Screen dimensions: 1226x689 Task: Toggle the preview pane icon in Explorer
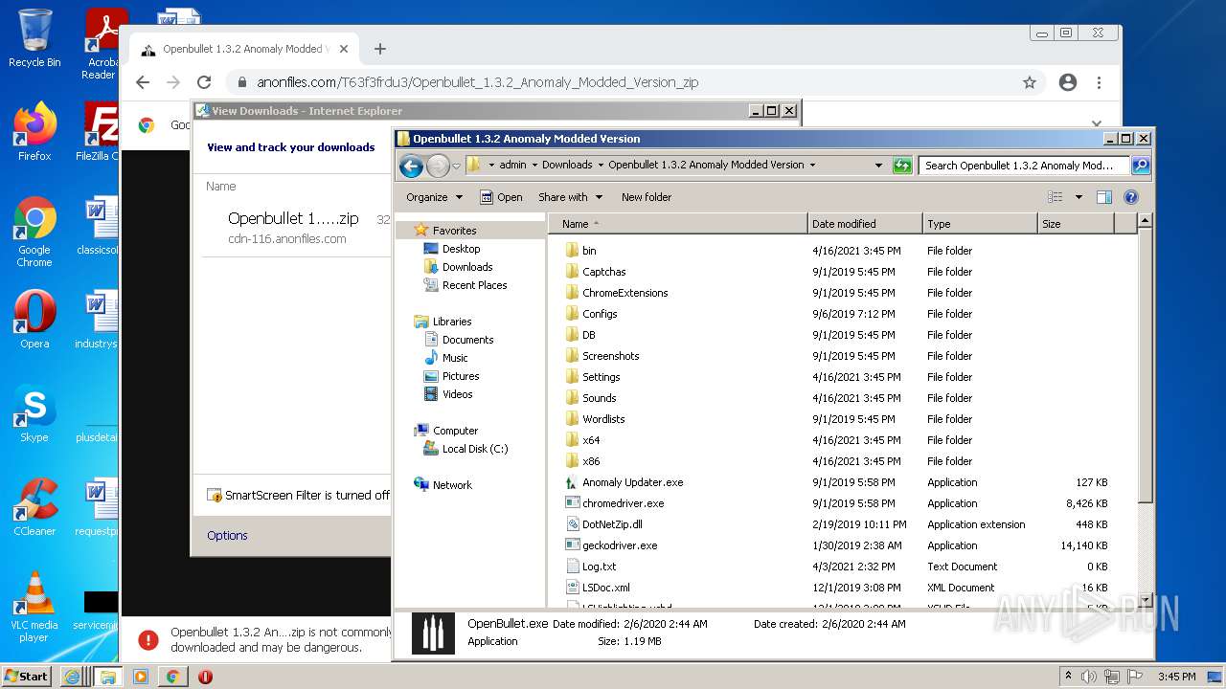point(1103,197)
